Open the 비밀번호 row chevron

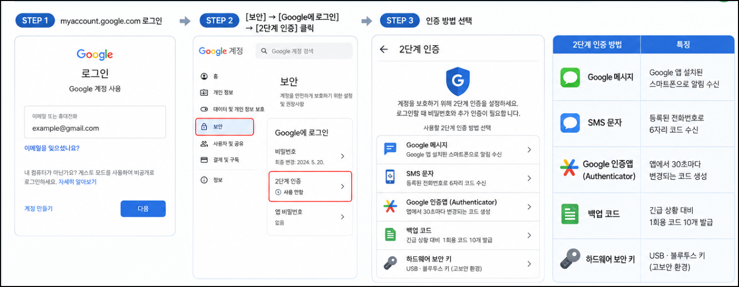pyautogui.click(x=343, y=156)
